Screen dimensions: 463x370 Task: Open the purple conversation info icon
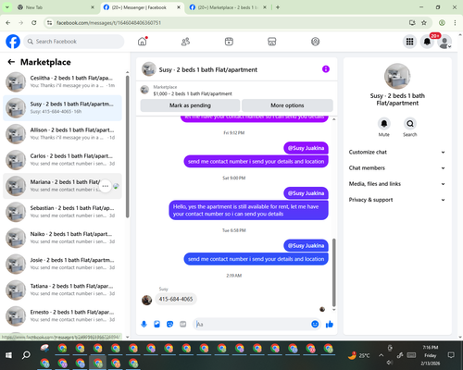326,69
